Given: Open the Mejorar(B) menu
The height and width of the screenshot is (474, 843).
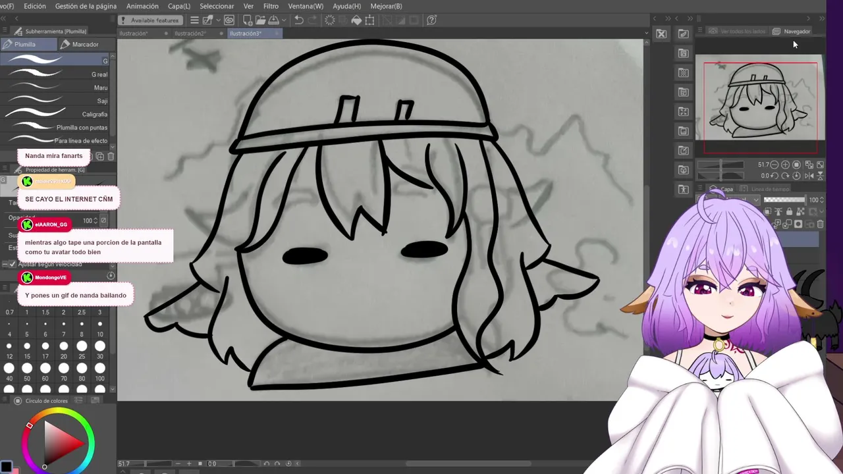Looking at the screenshot, I should 386,6.
